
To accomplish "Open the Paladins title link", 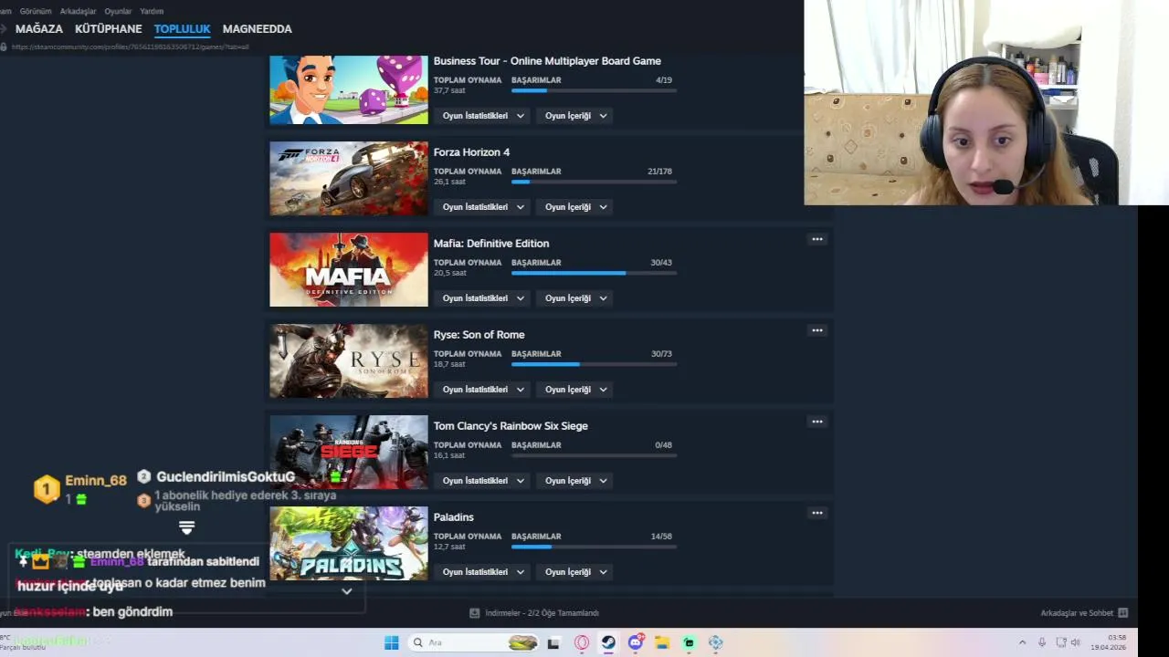I will coord(454,517).
